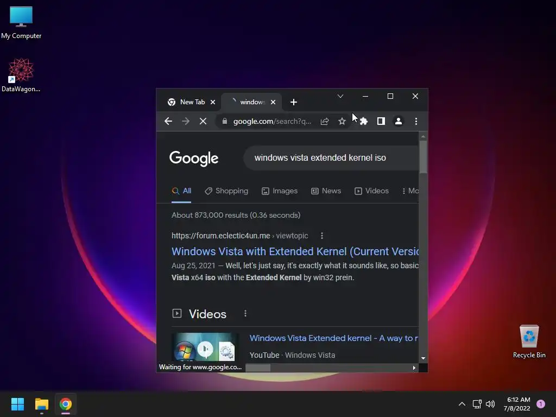The height and width of the screenshot is (417, 556).
Task: Open the notification badge in taskbar
Action: 541,404
